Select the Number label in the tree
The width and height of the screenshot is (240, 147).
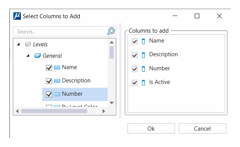pos(72,94)
